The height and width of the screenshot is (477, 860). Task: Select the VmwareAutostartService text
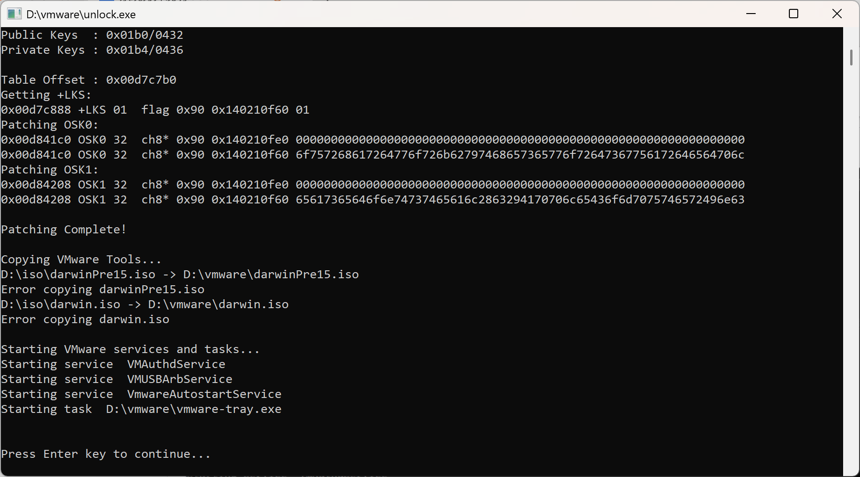(204, 394)
